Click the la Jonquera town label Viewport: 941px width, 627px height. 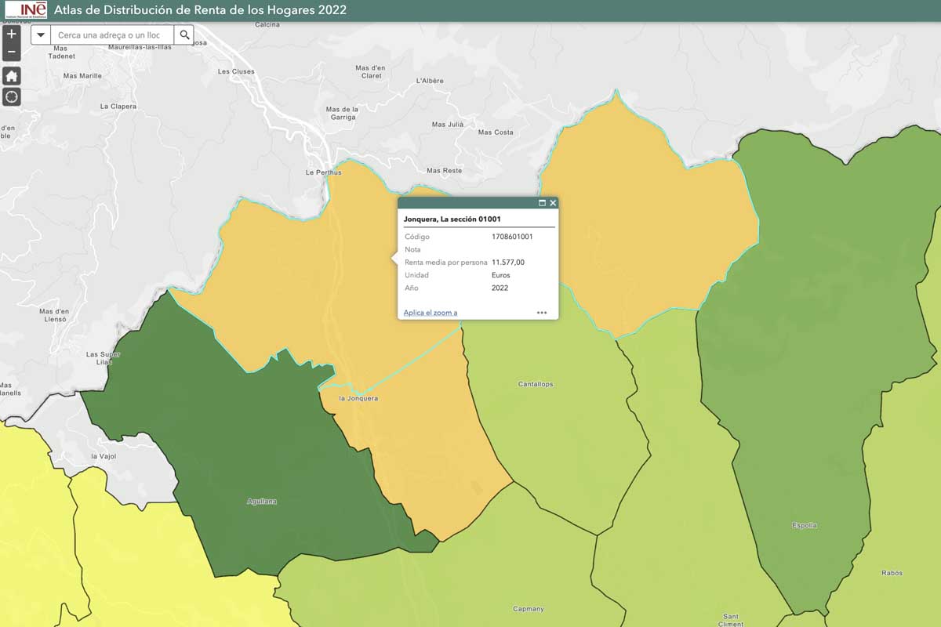pyautogui.click(x=358, y=398)
